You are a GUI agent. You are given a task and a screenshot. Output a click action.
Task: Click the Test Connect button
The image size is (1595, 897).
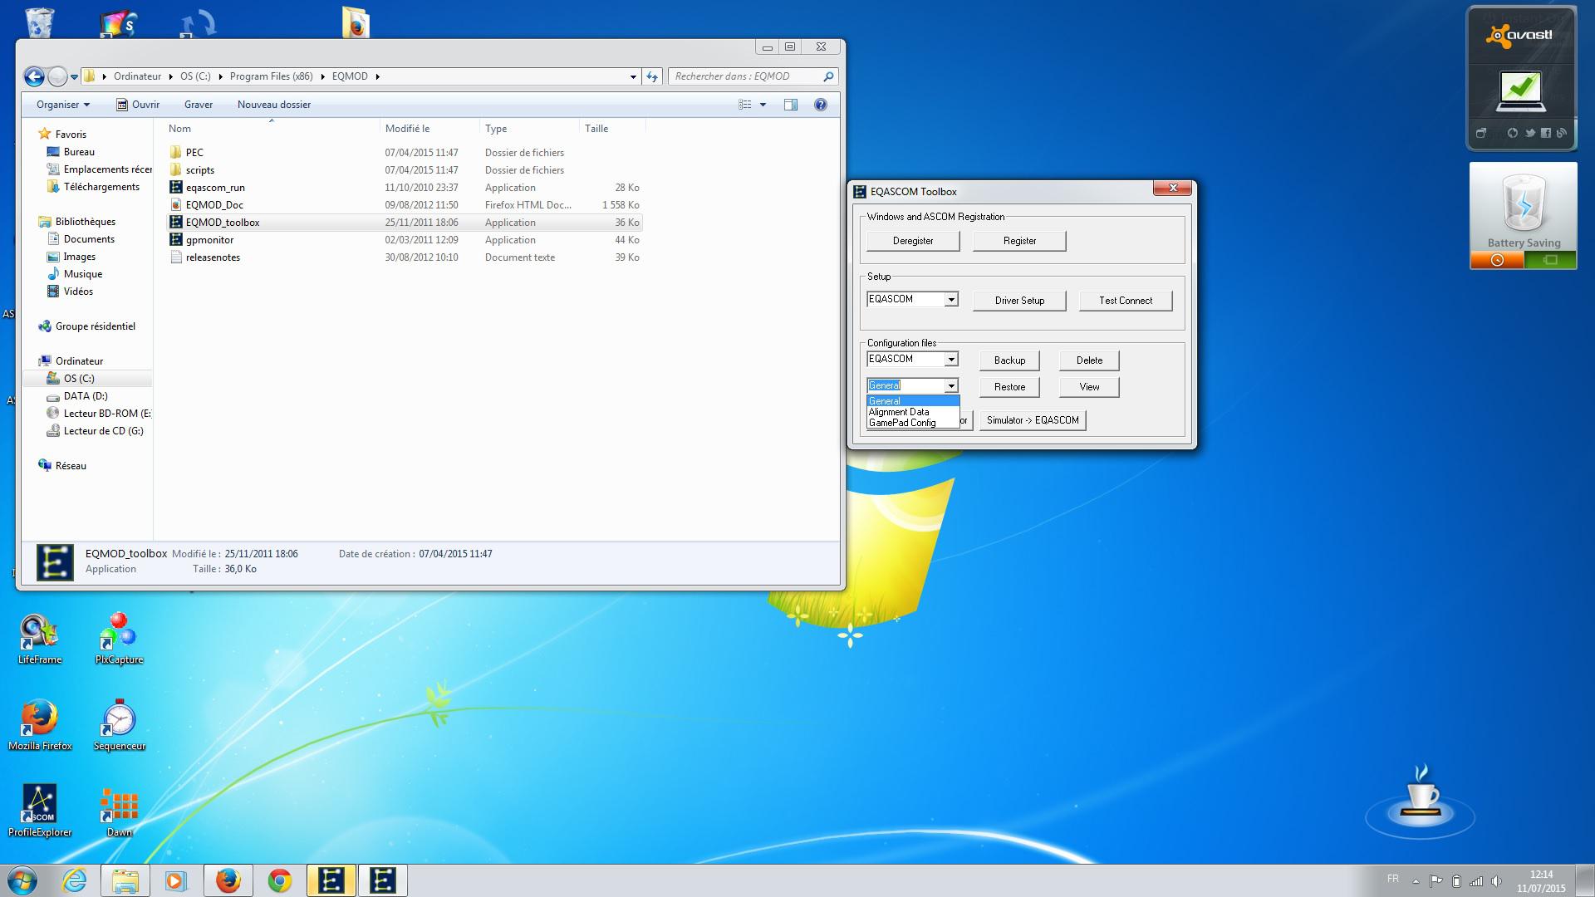pos(1125,301)
